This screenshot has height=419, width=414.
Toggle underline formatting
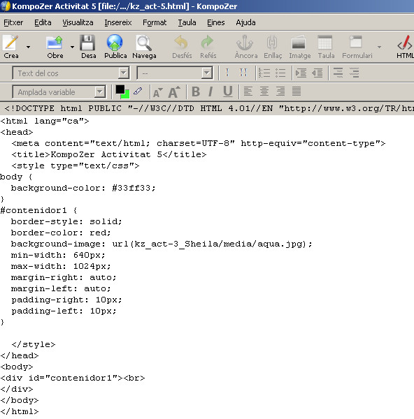[228, 91]
